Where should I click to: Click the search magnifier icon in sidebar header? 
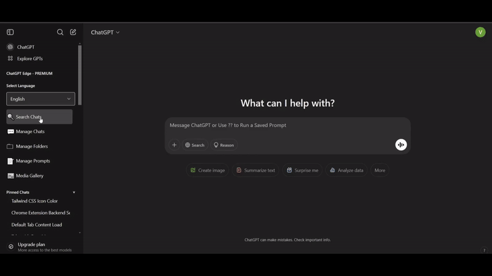point(60,32)
